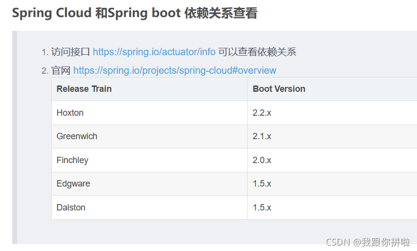Click the Boot Version column header

pos(332,89)
